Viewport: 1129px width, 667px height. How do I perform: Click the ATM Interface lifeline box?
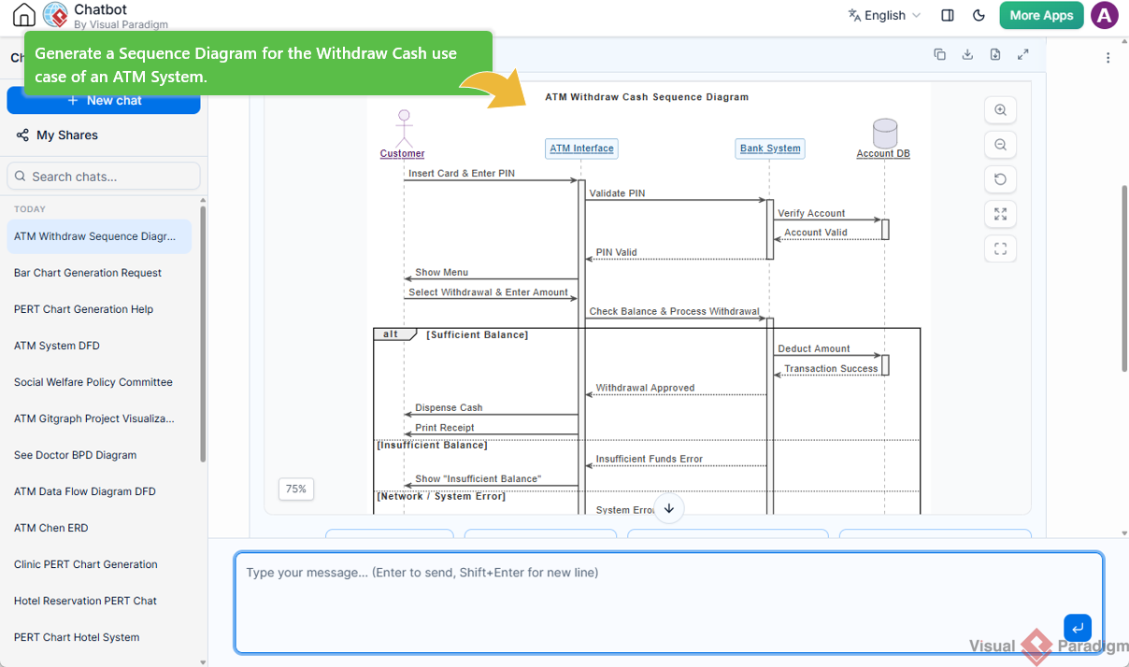pyautogui.click(x=581, y=149)
